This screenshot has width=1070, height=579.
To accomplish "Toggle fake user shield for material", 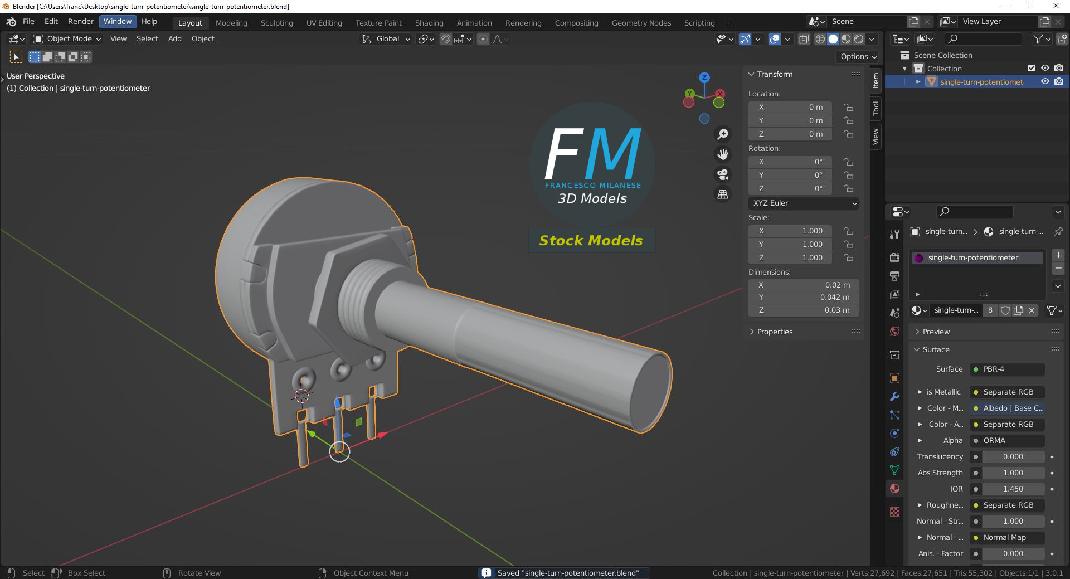I will click(1005, 310).
